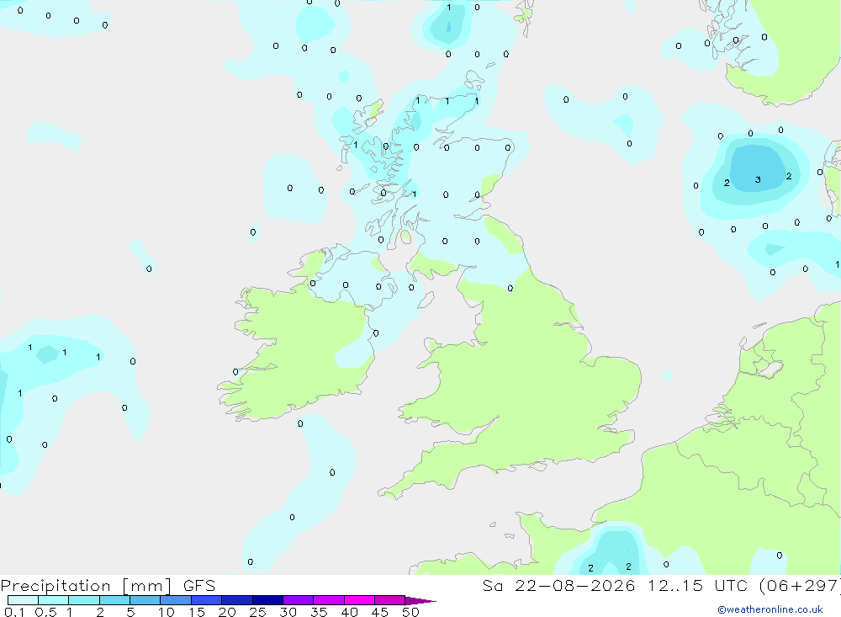The width and height of the screenshot is (841, 617).
Task: Select the 10–15 mm legend color swatch
Action: 176,600
